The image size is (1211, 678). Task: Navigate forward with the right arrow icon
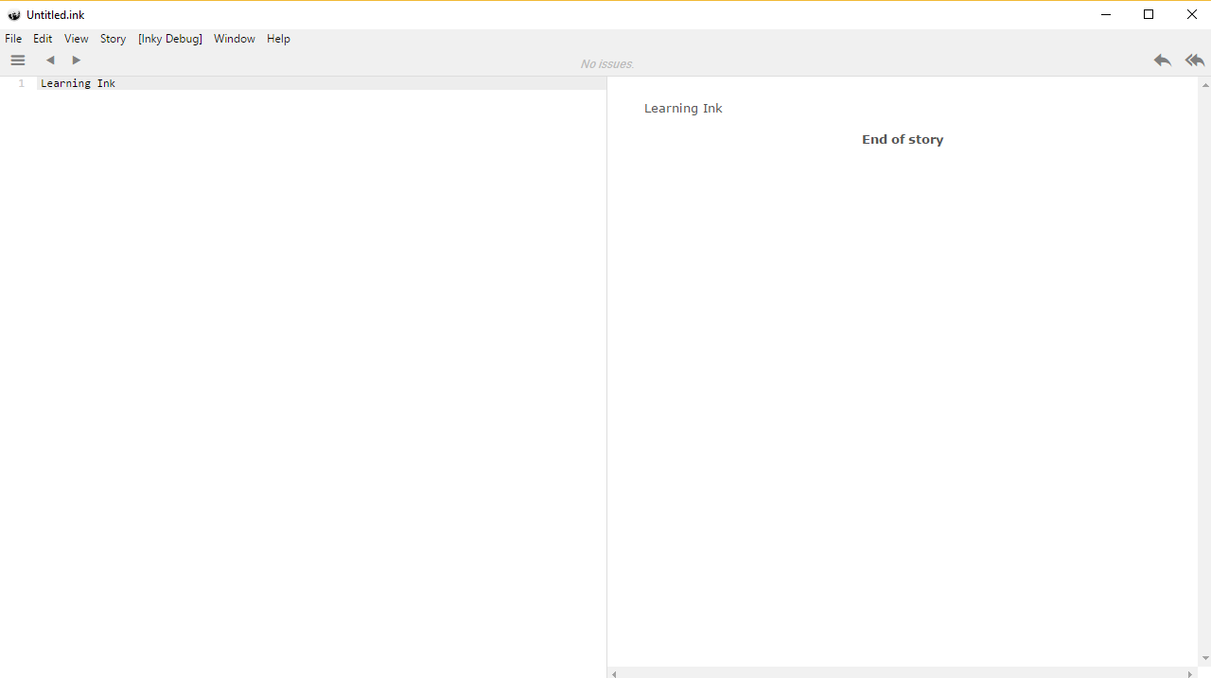[77, 60]
